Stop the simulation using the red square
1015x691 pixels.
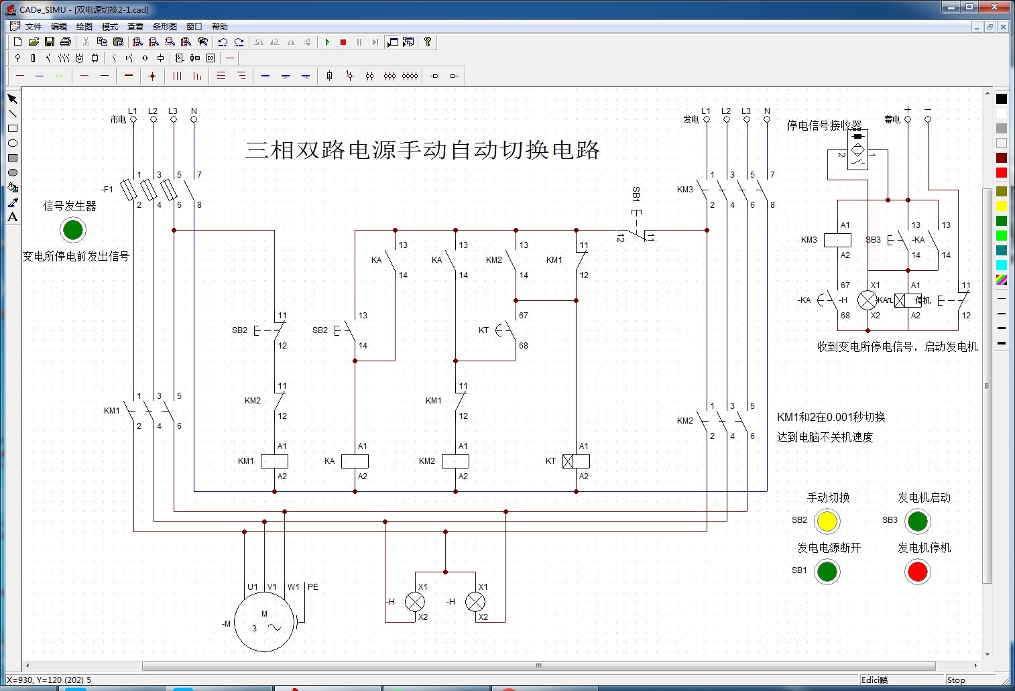(x=343, y=42)
